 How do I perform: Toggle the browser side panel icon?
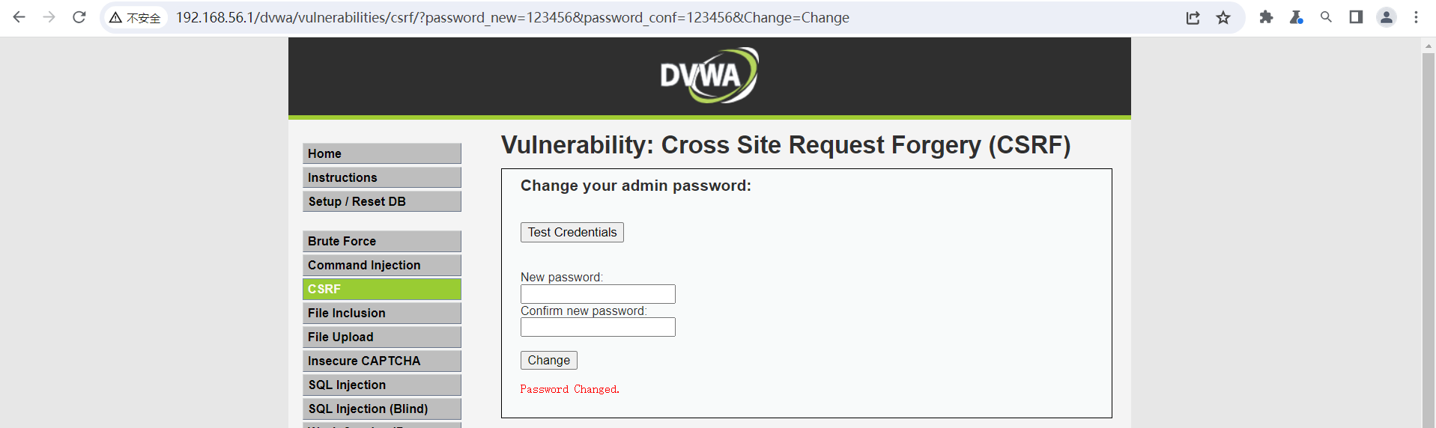[1356, 17]
